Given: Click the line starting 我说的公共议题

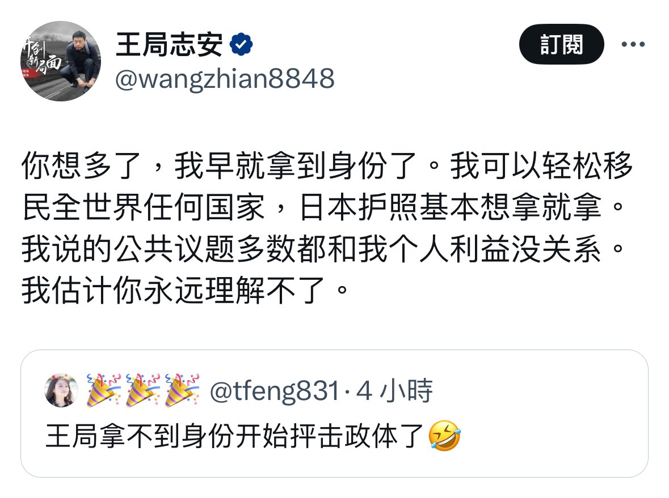Looking at the screenshot, I should click(323, 249).
